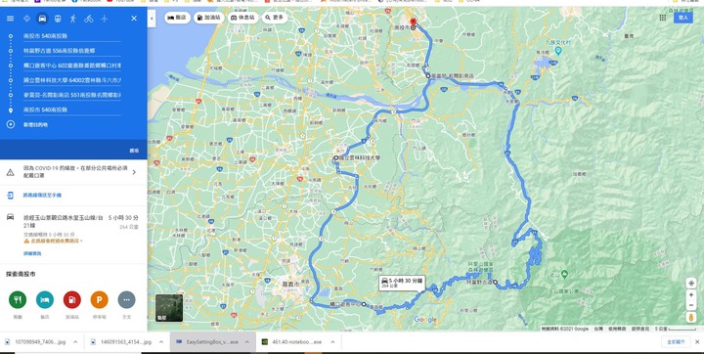The height and width of the screenshot is (354, 704).
Task: Filter map by 休息站 rest stop chip
Action: pos(242,18)
